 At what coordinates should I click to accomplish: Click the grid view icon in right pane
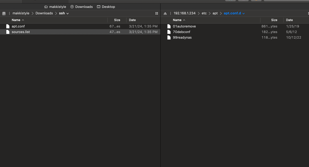coord(308,13)
